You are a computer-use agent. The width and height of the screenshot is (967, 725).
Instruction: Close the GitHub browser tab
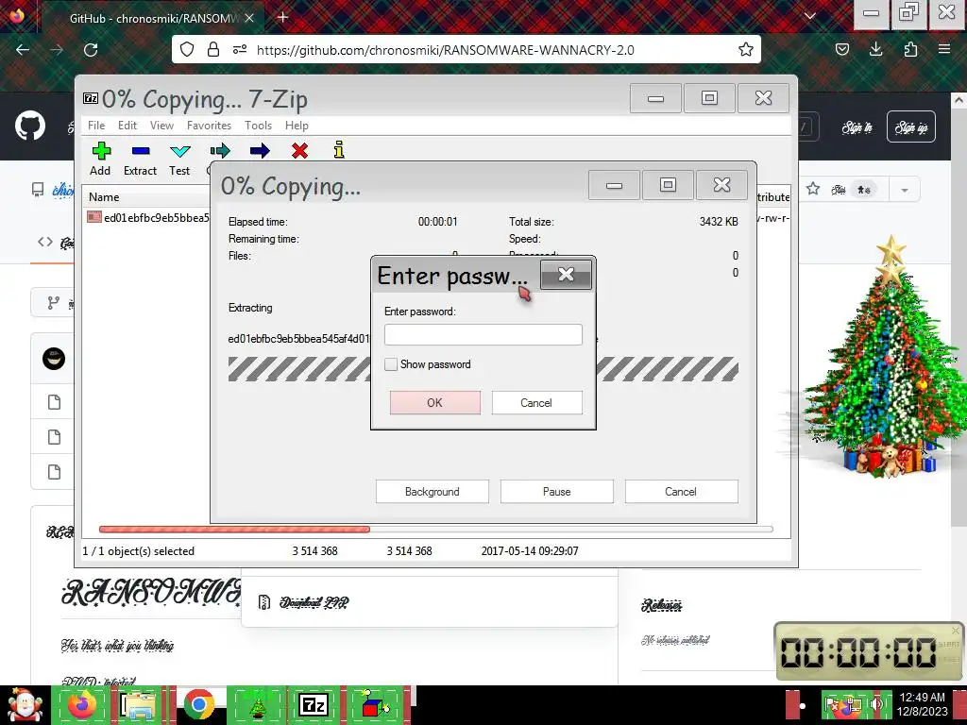(249, 19)
